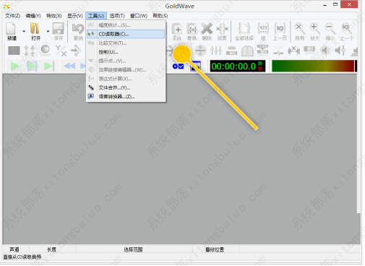Viewport: 365px width, 266px height.
Task: Click the green-to-red level meter
Action: [x=314, y=66]
